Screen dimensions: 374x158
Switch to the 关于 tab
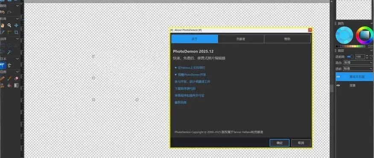coord(195,39)
